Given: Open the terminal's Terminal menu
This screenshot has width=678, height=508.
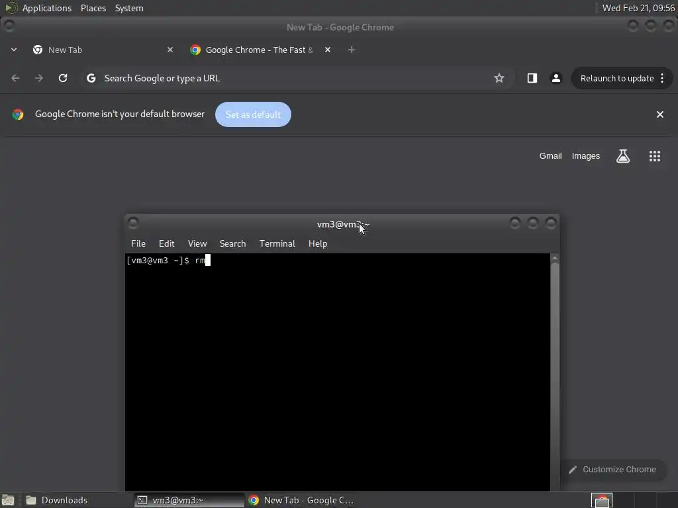Looking at the screenshot, I should pos(277,243).
